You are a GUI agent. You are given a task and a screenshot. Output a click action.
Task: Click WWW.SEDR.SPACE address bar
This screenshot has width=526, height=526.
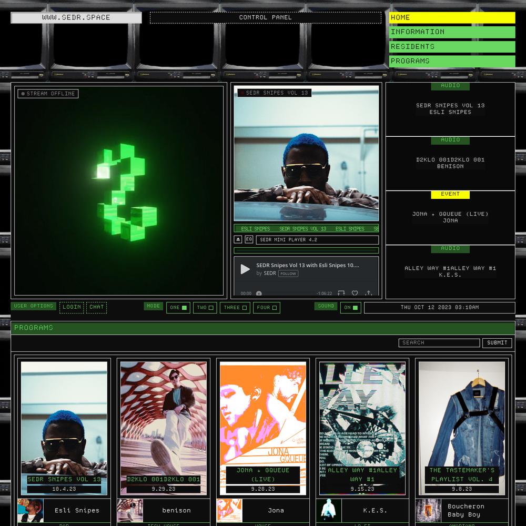76,18
